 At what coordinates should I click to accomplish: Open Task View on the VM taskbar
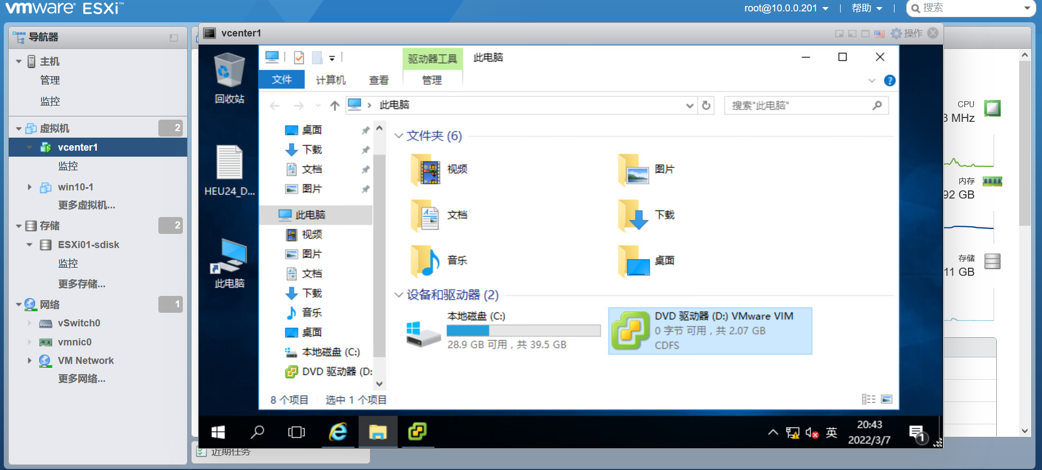point(297,432)
